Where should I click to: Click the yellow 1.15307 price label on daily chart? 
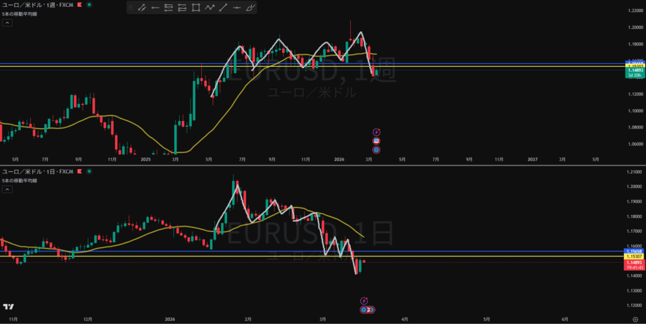[x=633, y=257]
